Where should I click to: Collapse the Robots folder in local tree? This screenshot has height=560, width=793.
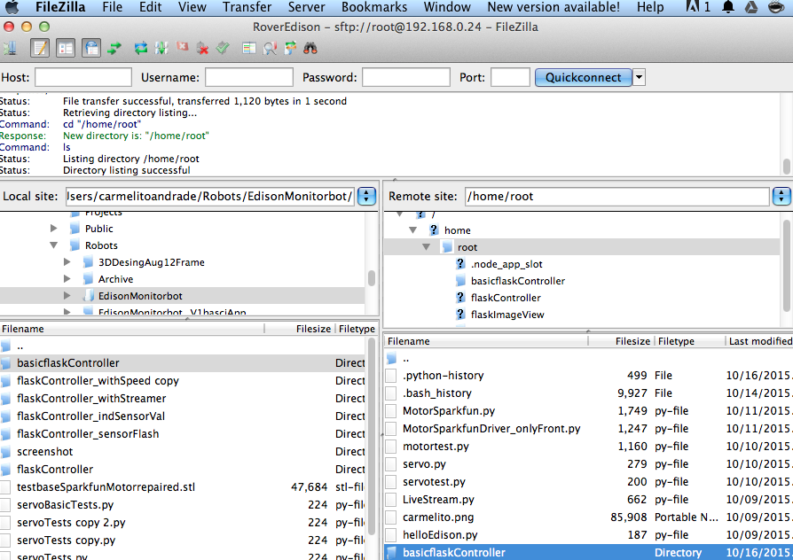(53, 245)
